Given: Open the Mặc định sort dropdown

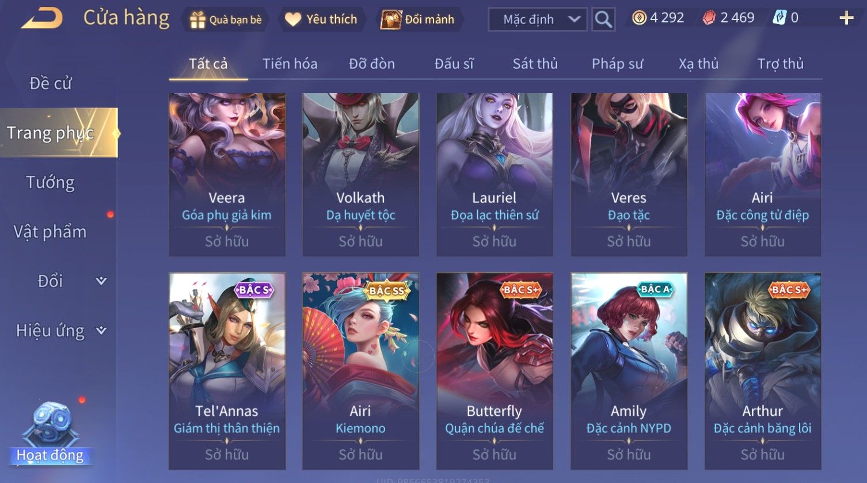Looking at the screenshot, I should pyautogui.click(x=538, y=19).
